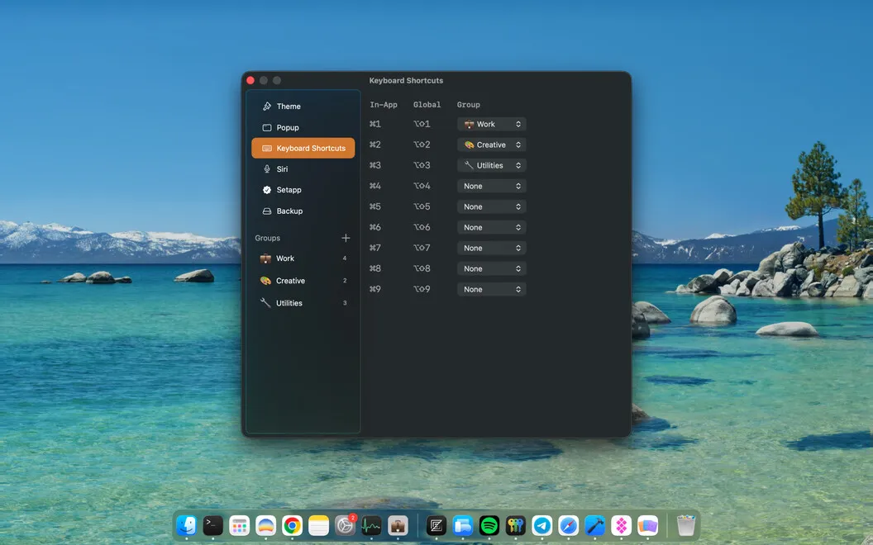
Task: Open the Creative group dropdown for ⌘2
Action: point(492,145)
